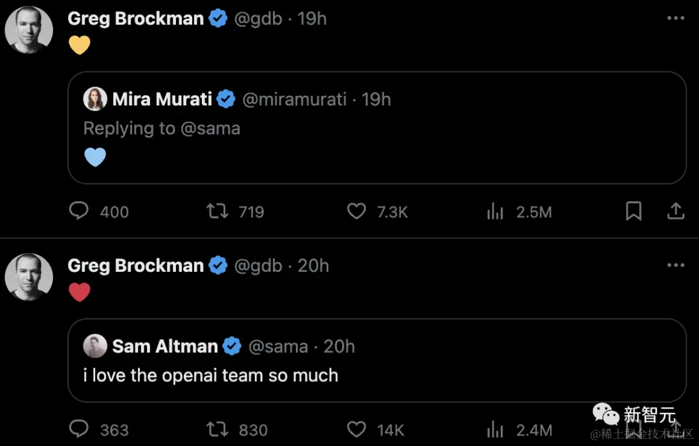Open more options on the 19h tweet
This screenshot has height=446, width=699.
(676, 18)
